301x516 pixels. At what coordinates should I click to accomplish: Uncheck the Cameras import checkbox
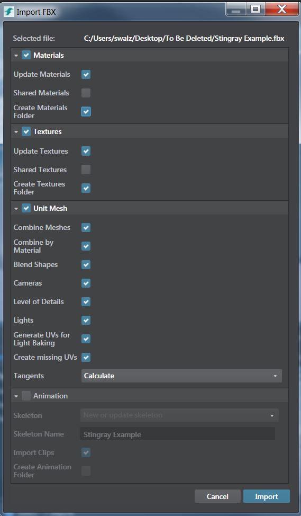[86, 283]
